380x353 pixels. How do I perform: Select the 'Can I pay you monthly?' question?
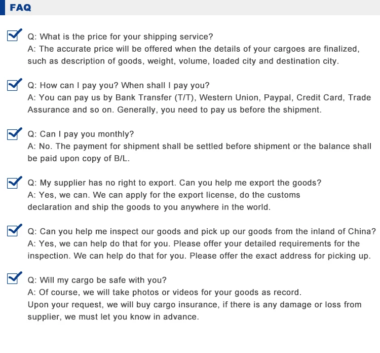pyautogui.click(x=81, y=134)
